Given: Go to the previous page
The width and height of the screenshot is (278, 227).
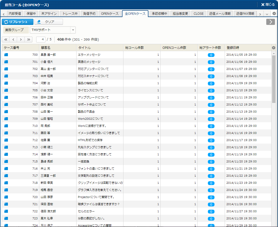Looking at the screenshot, I should (x=13, y=39).
